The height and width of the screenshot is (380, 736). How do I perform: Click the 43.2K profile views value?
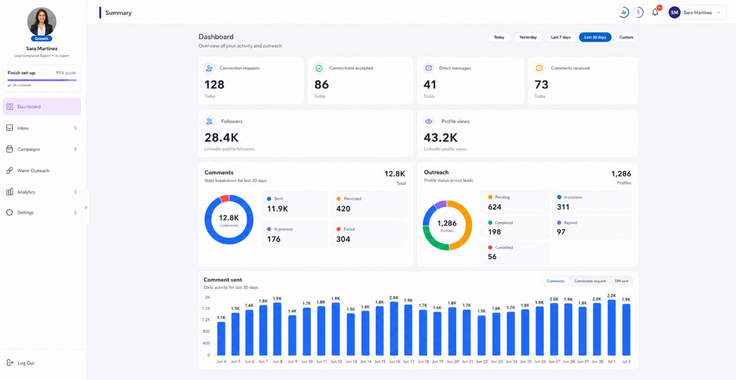(x=441, y=138)
